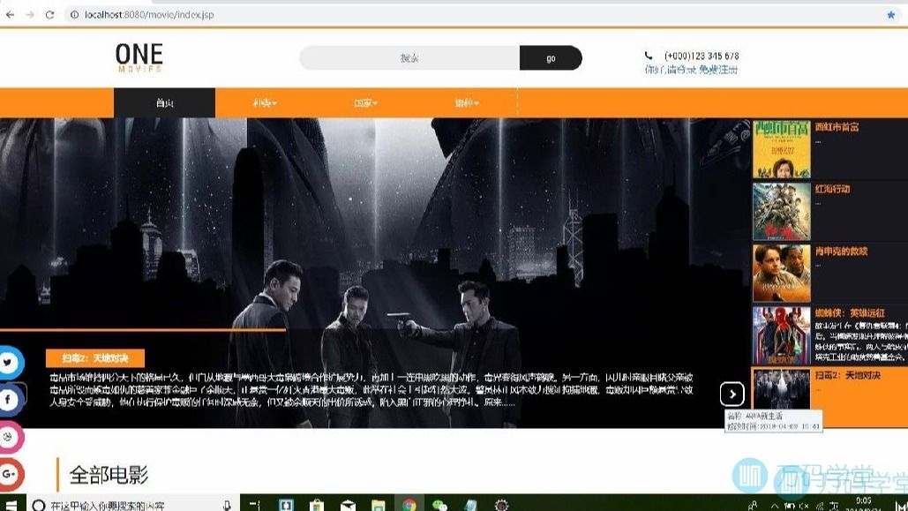Select the 红海行动 poster thumbnail
This screenshot has height=511, width=908.
click(781, 212)
